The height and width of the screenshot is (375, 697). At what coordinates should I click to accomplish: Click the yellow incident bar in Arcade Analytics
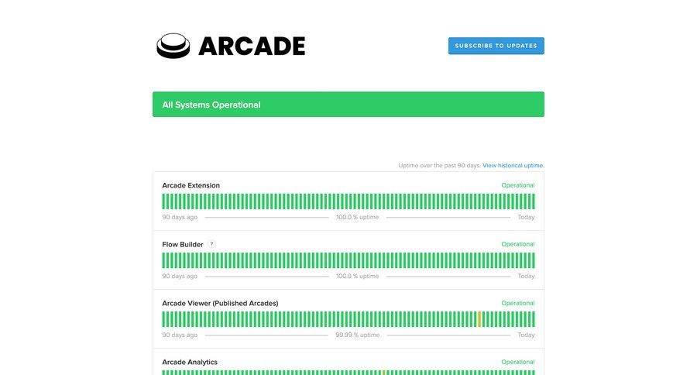[x=383, y=373]
